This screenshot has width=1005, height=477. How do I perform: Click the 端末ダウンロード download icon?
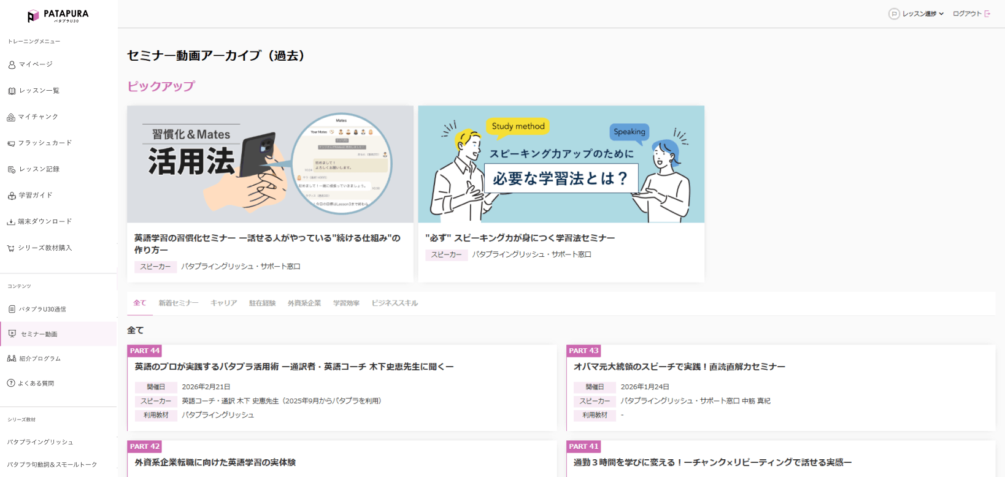coord(11,222)
